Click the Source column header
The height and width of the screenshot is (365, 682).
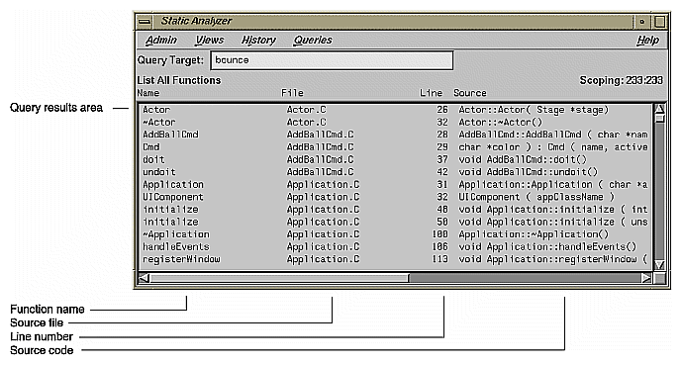click(x=470, y=93)
